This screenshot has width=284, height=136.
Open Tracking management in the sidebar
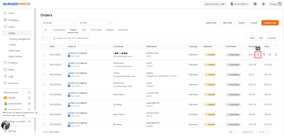(19, 39)
